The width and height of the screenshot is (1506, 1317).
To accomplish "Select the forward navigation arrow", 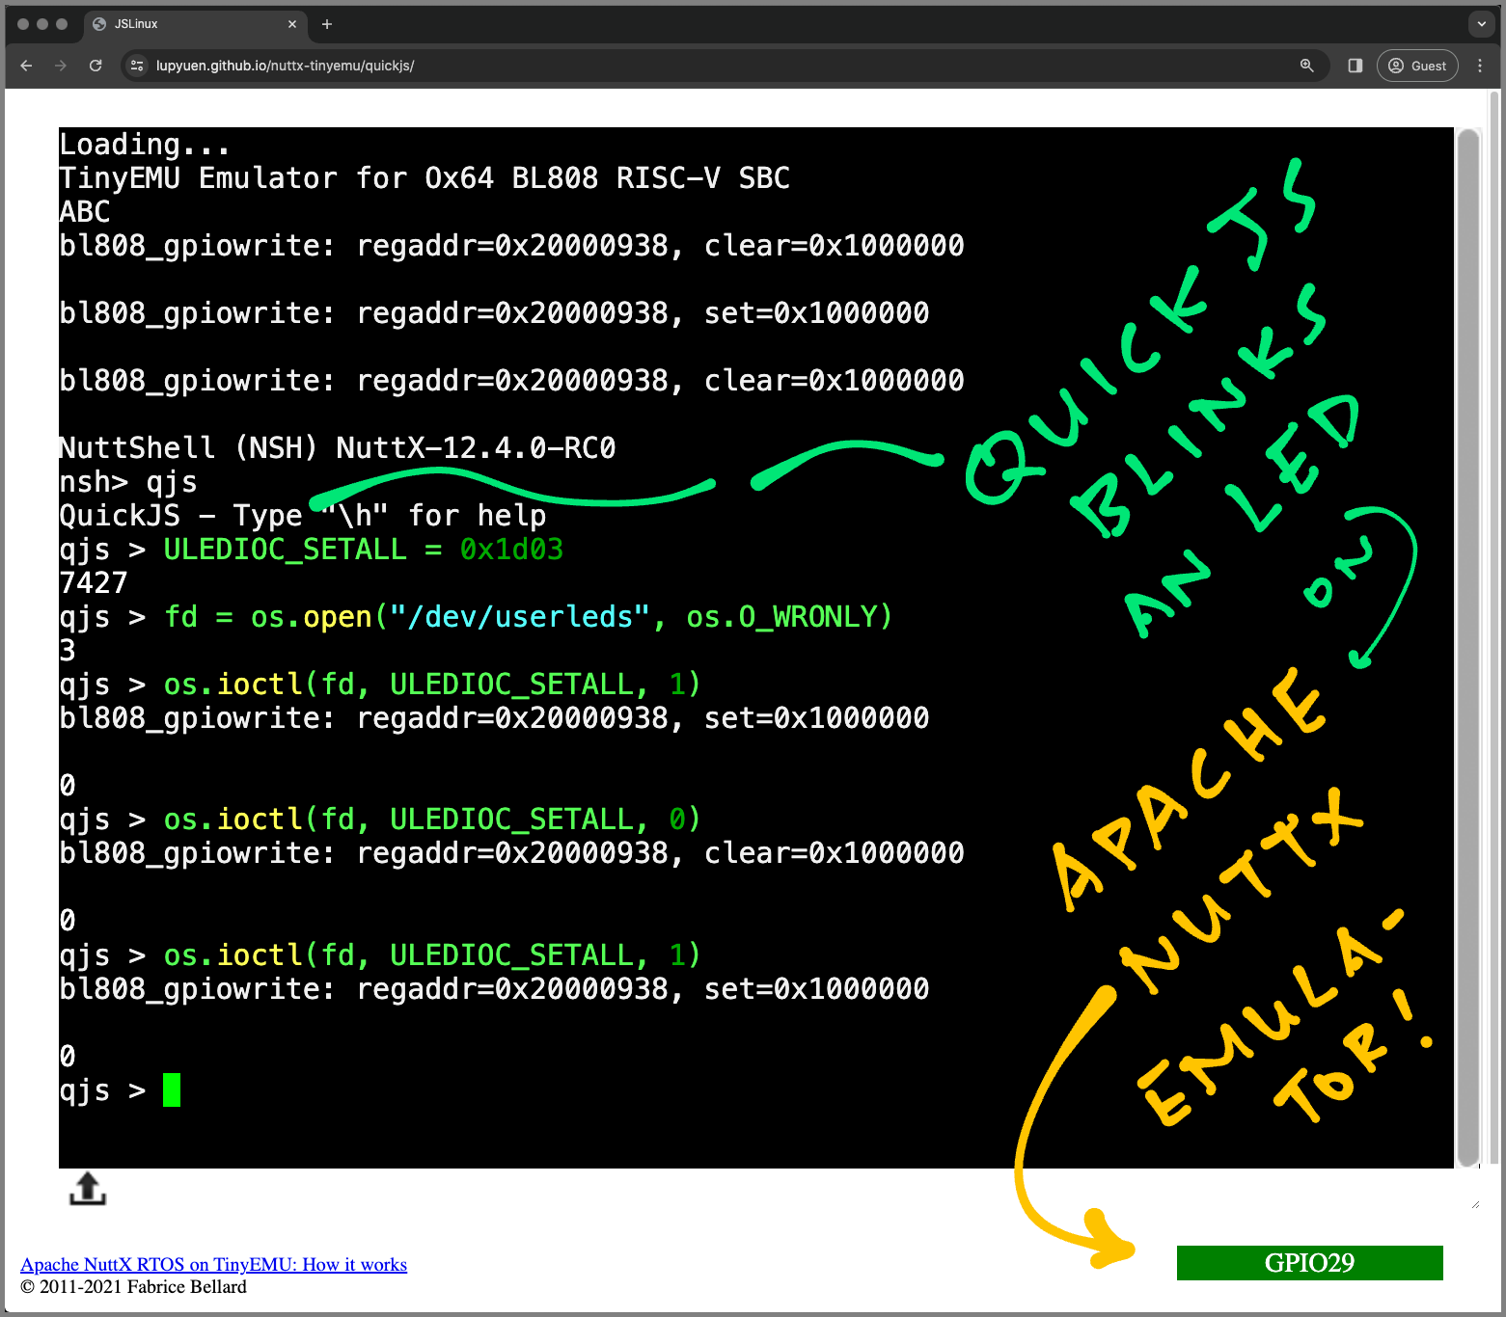I will (60, 66).
